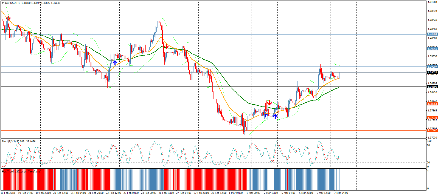
Task: Select the 1.39750 resistance price tag
Action: point(432,49)
